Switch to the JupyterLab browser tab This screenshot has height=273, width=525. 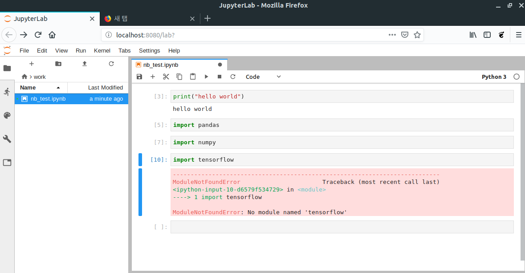pos(49,19)
